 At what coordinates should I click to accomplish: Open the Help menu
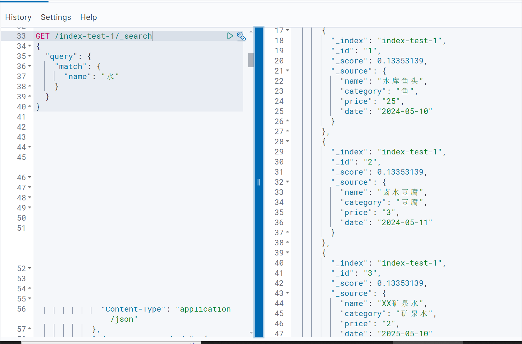click(89, 17)
